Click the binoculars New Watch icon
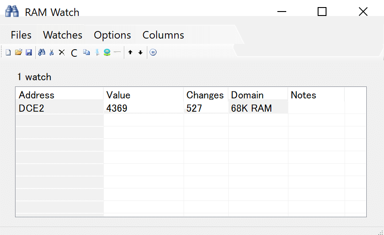Screen dimensions: 384x235 pos(42,52)
